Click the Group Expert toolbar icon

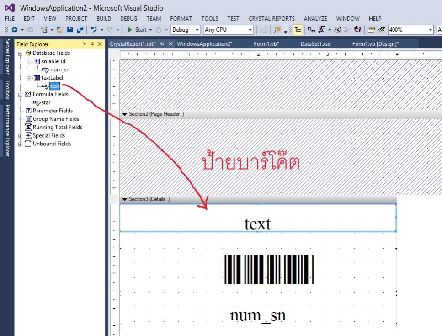click(x=311, y=30)
